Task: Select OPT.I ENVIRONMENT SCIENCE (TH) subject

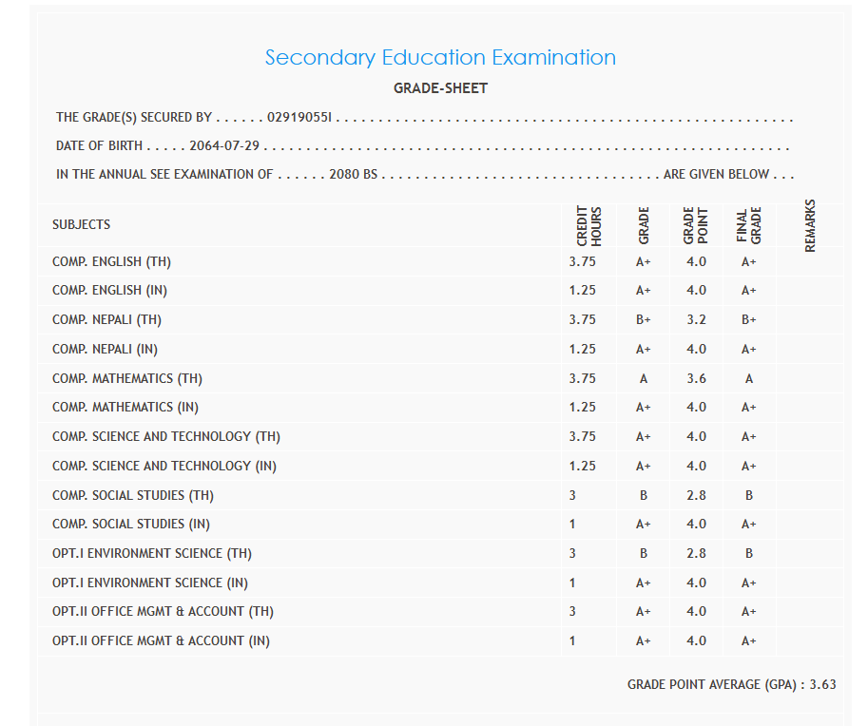Action: click(152, 553)
